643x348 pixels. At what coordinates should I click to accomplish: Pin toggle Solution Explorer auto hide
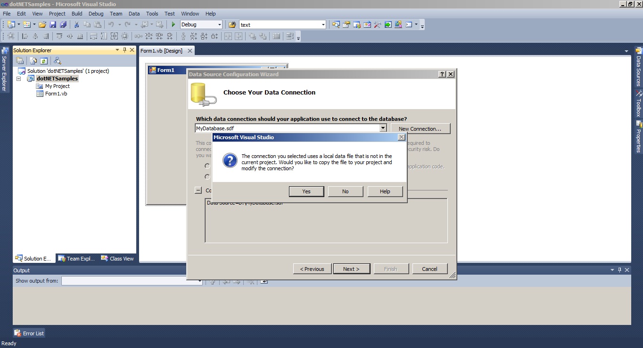click(x=125, y=50)
